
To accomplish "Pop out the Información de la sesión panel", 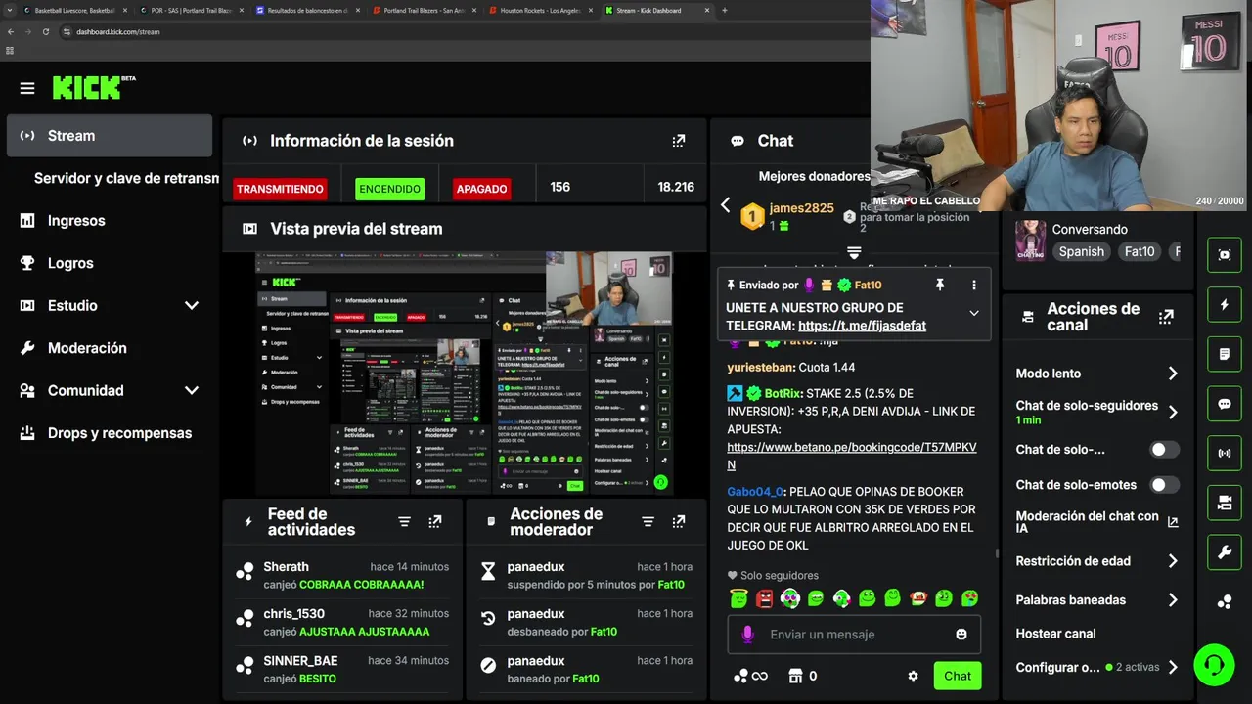I will pos(679,141).
